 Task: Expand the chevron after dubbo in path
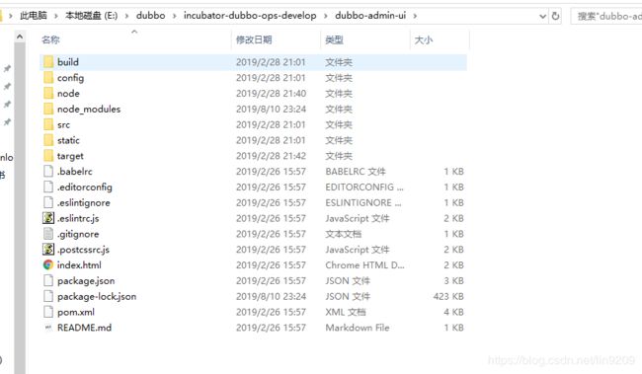[x=175, y=16]
